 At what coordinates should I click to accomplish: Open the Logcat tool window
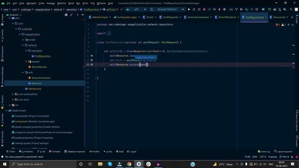point(132,152)
